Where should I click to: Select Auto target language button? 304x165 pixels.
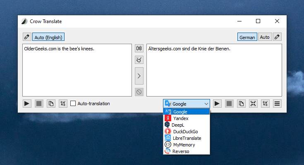coord(265,37)
